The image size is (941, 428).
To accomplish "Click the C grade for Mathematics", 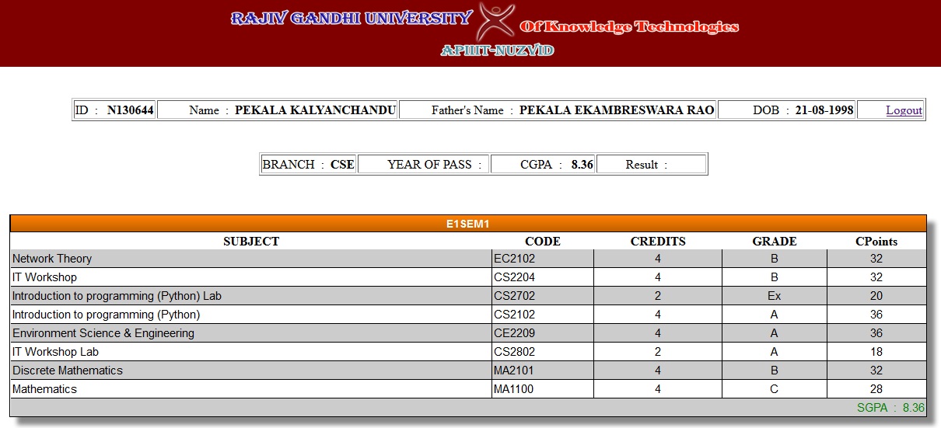I will click(x=774, y=389).
